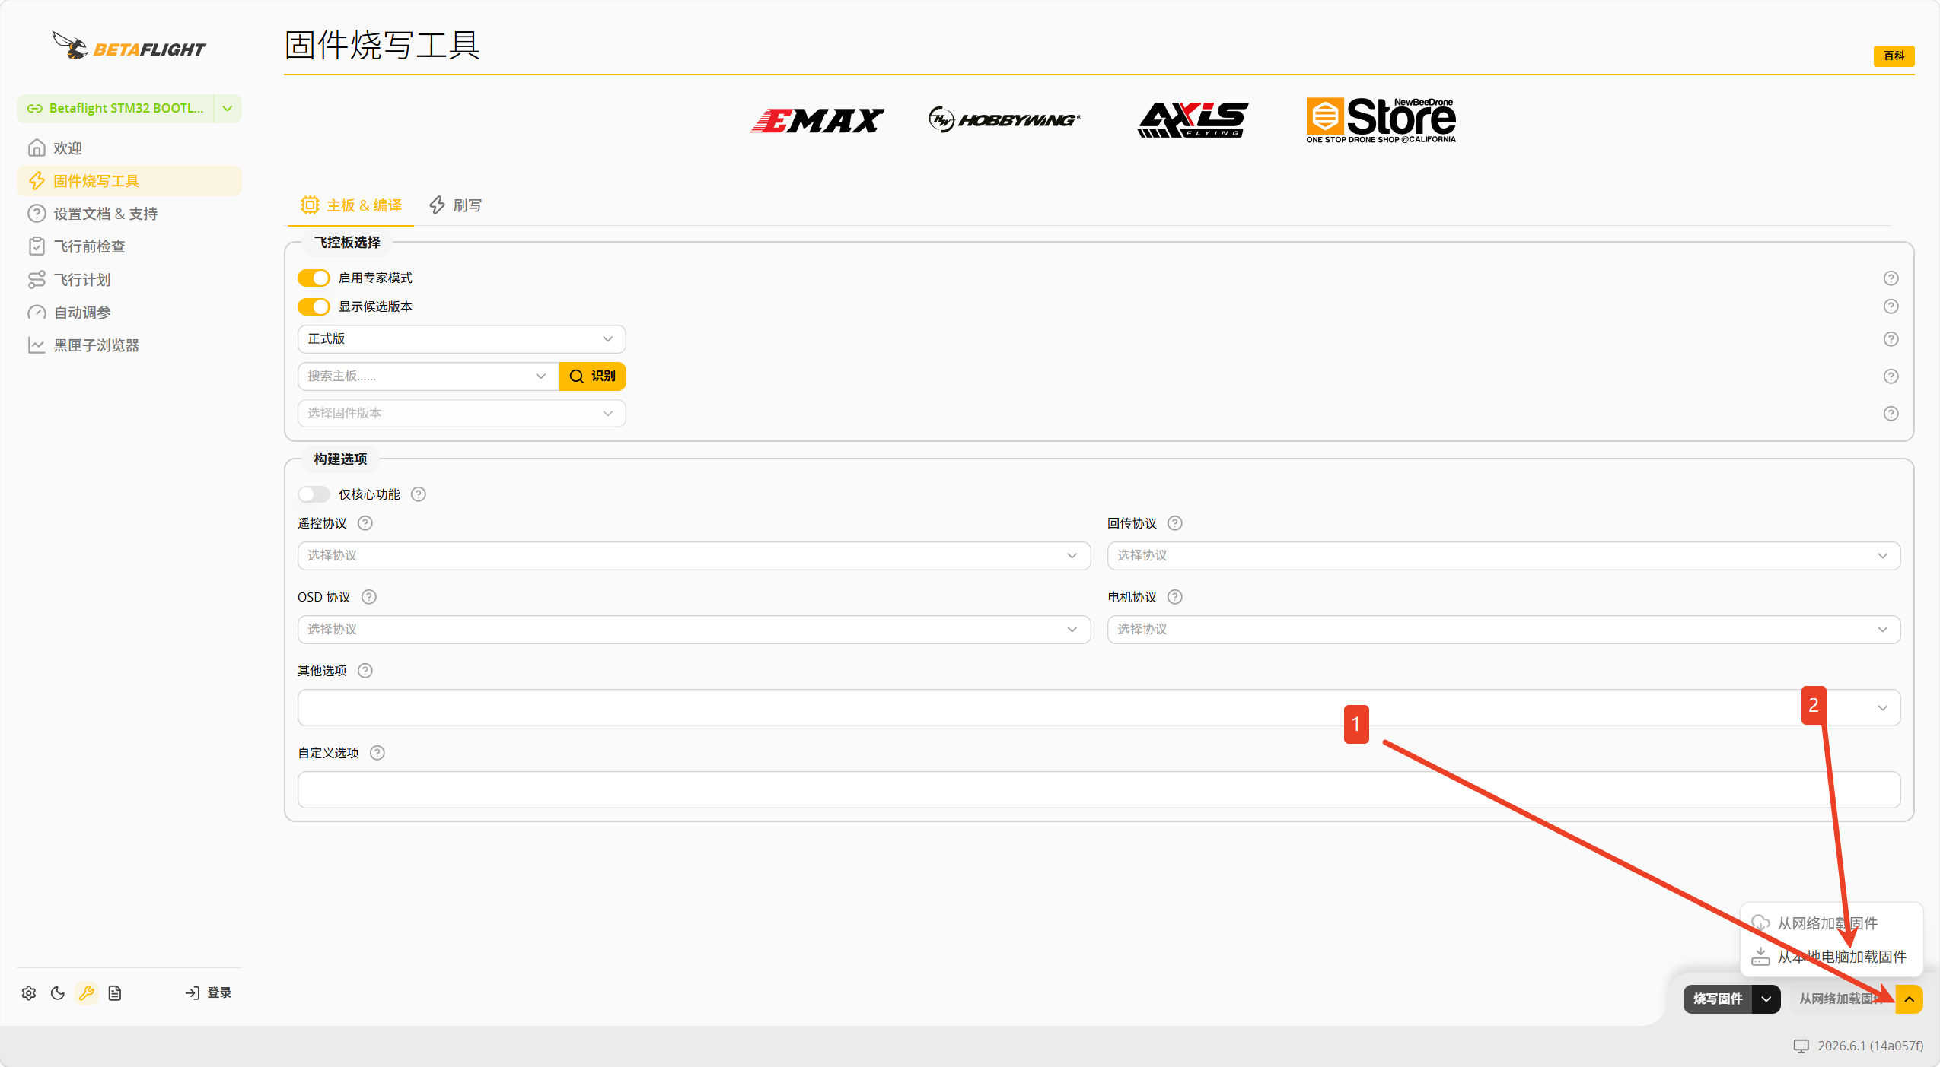Click the 搜索主板 search field
The height and width of the screenshot is (1067, 1940).
click(x=427, y=376)
